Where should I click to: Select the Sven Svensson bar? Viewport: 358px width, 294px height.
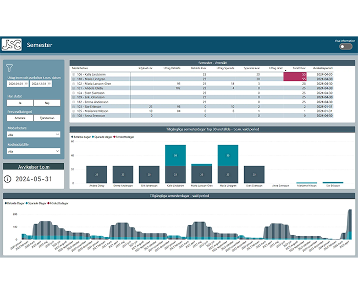(254, 175)
